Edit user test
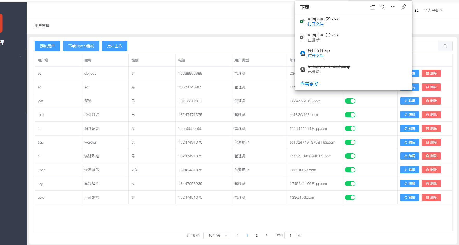 410,115
